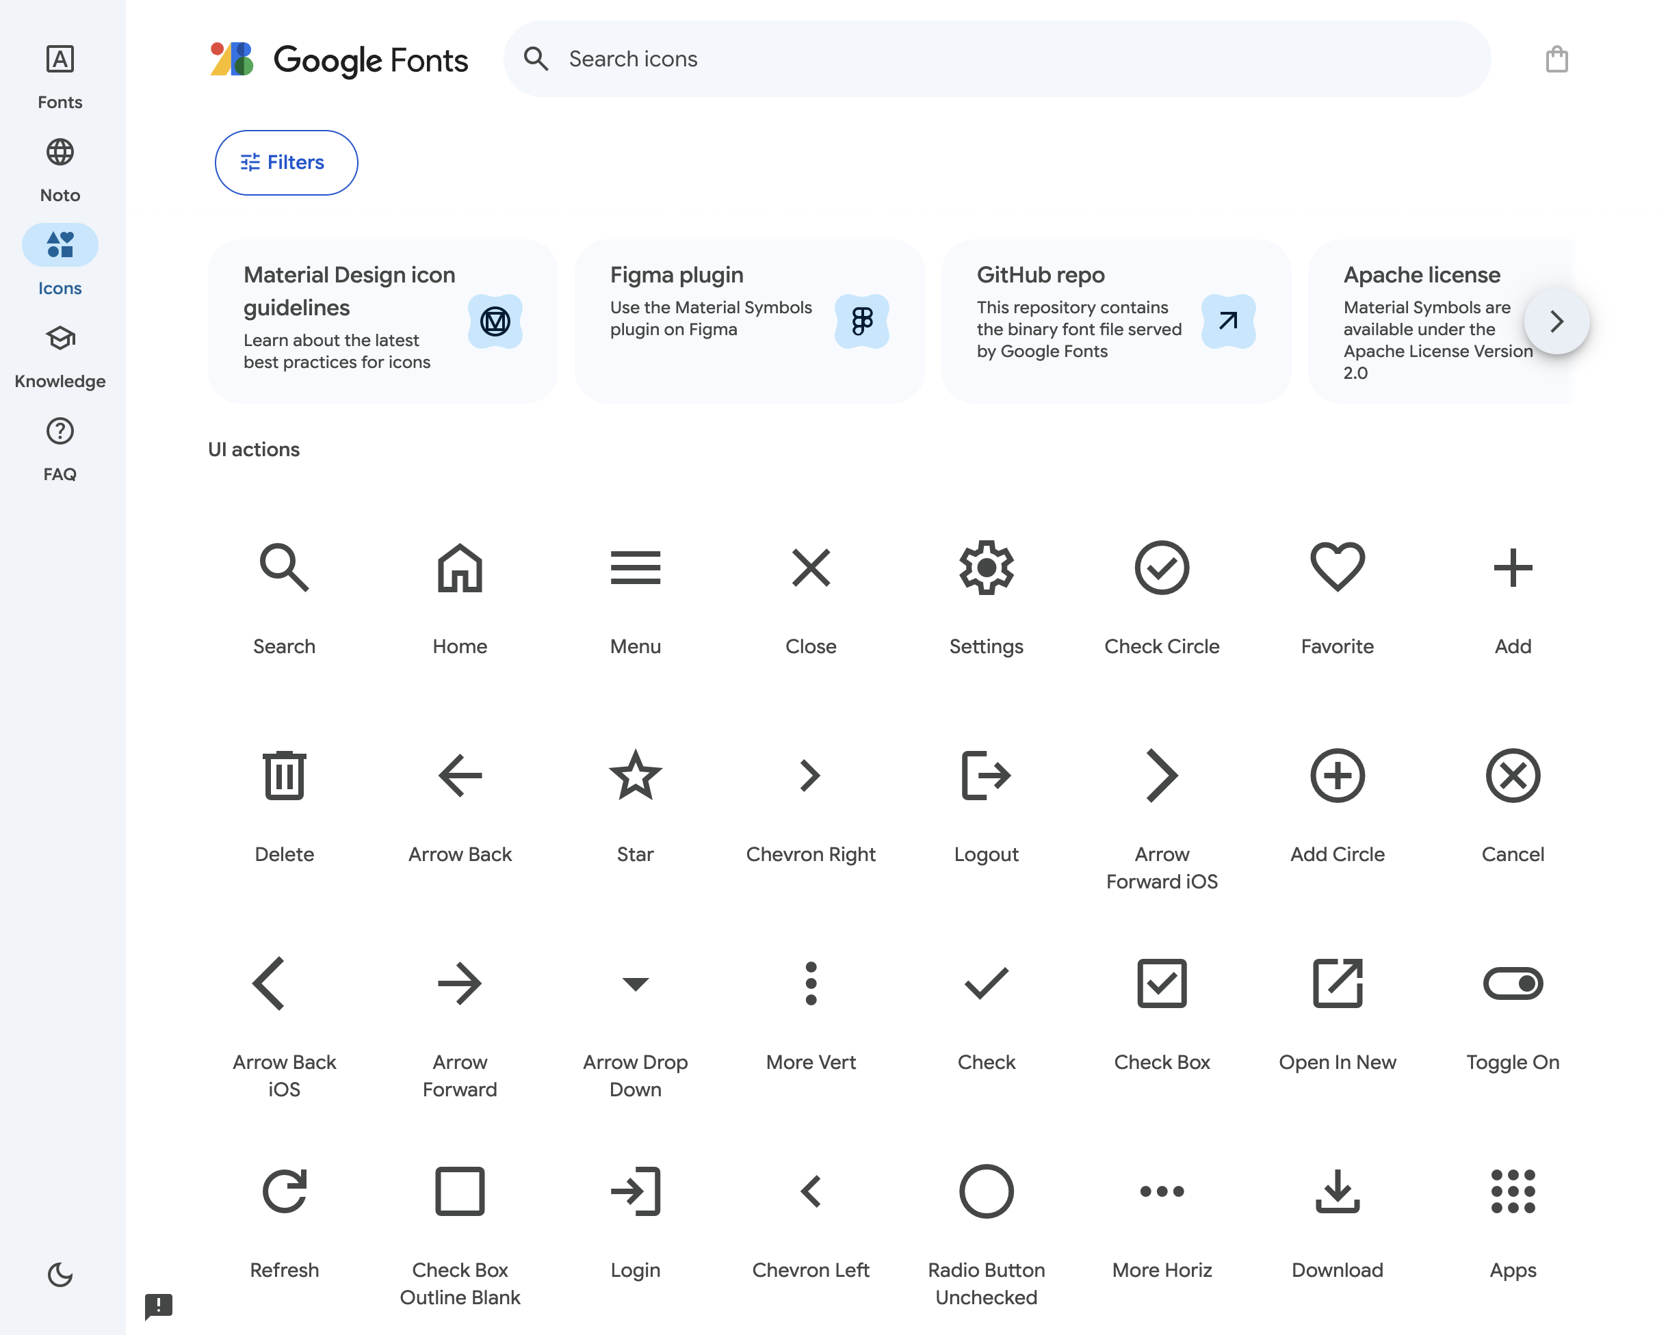Image resolution: width=1668 pixels, height=1335 pixels.
Task: Click the send feedback icon
Action: 159,1306
